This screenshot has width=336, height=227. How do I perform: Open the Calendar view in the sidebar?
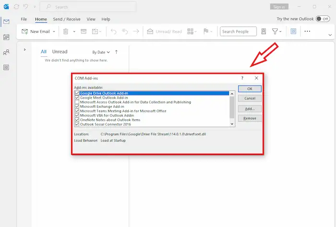coord(6,37)
